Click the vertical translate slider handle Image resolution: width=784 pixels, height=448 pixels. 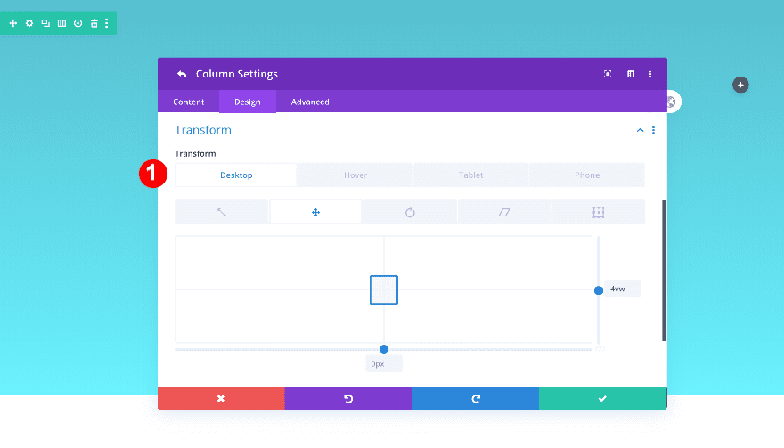point(599,290)
